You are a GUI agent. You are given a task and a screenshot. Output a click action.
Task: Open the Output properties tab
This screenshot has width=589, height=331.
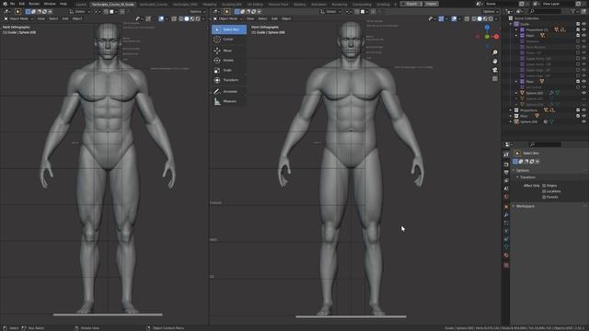pyautogui.click(x=506, y=172)
